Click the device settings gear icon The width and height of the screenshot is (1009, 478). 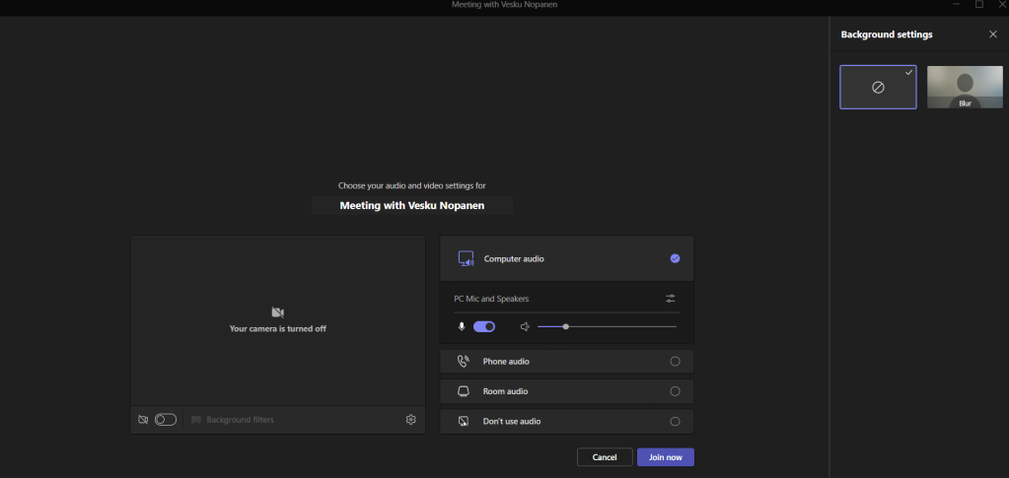point(410,420)
